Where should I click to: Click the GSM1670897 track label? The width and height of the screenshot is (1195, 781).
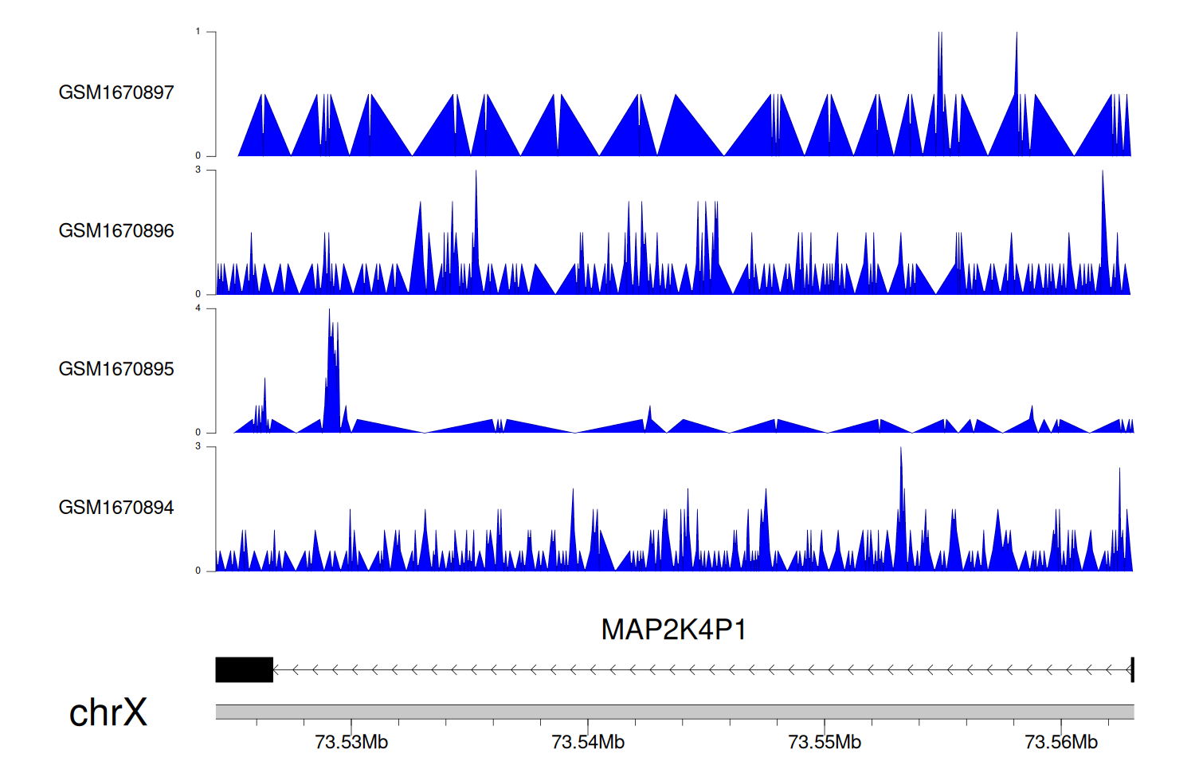coord(116,92)
